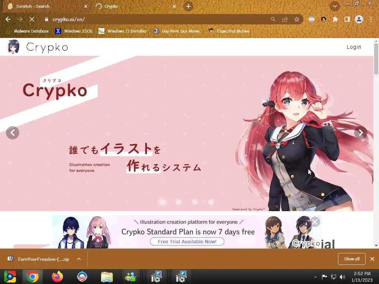Open the Windows 11 Installer bookmark
This screenshot has width=379, height=284.
(x=123, y=31)
